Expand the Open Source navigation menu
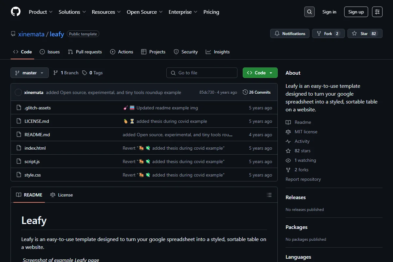The image size is (393, 262). (144, 12)
